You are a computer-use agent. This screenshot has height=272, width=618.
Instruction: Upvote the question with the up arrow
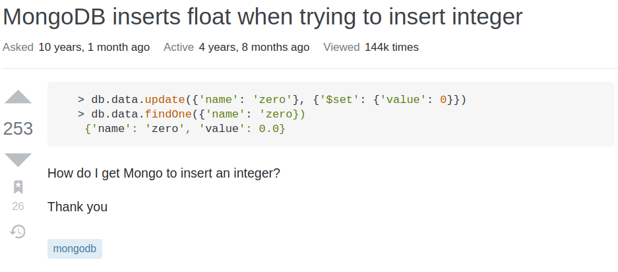tap(18, 97)
